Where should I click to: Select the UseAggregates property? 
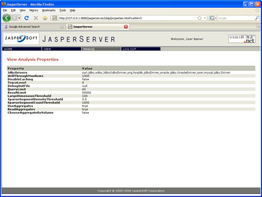coord(20,106)
